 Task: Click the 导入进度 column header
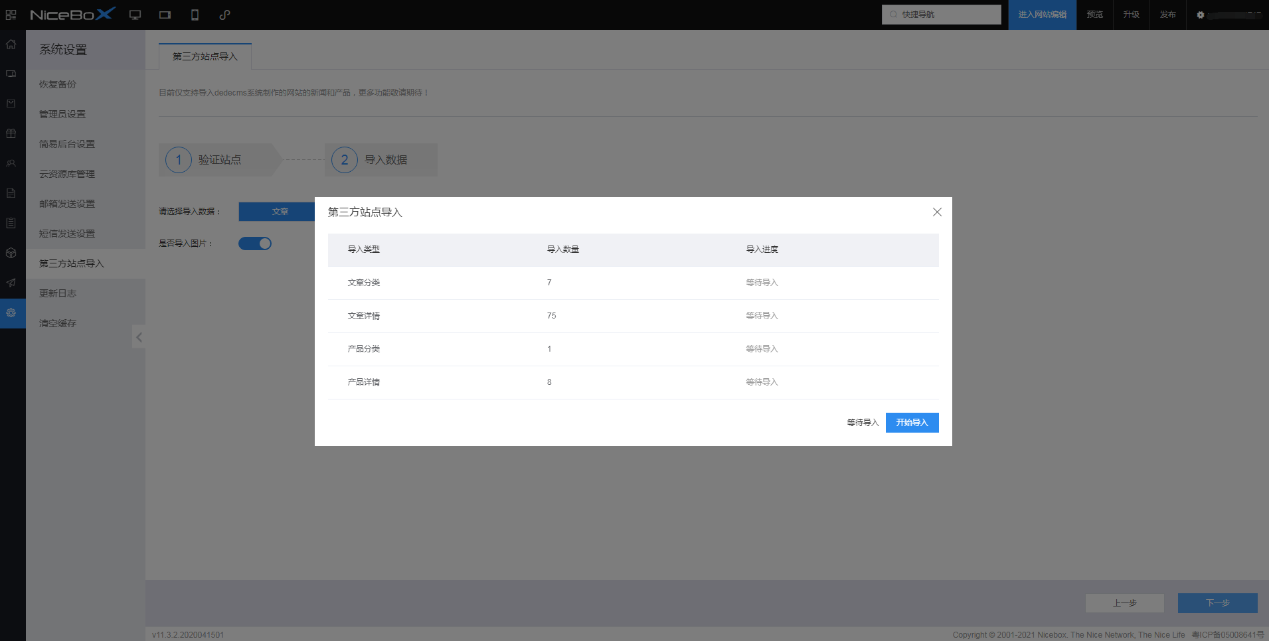pos(762,249)
